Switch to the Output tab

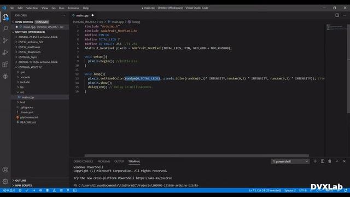coord(119,161)
